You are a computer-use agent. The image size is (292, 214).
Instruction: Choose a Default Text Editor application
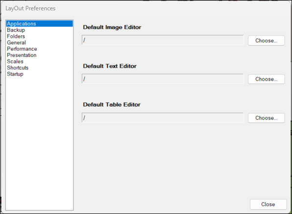267,79
